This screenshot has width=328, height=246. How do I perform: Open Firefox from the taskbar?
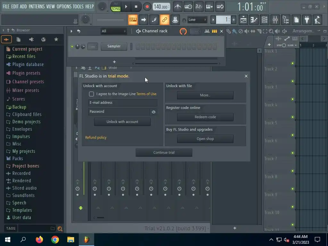[x=39, y=240]
